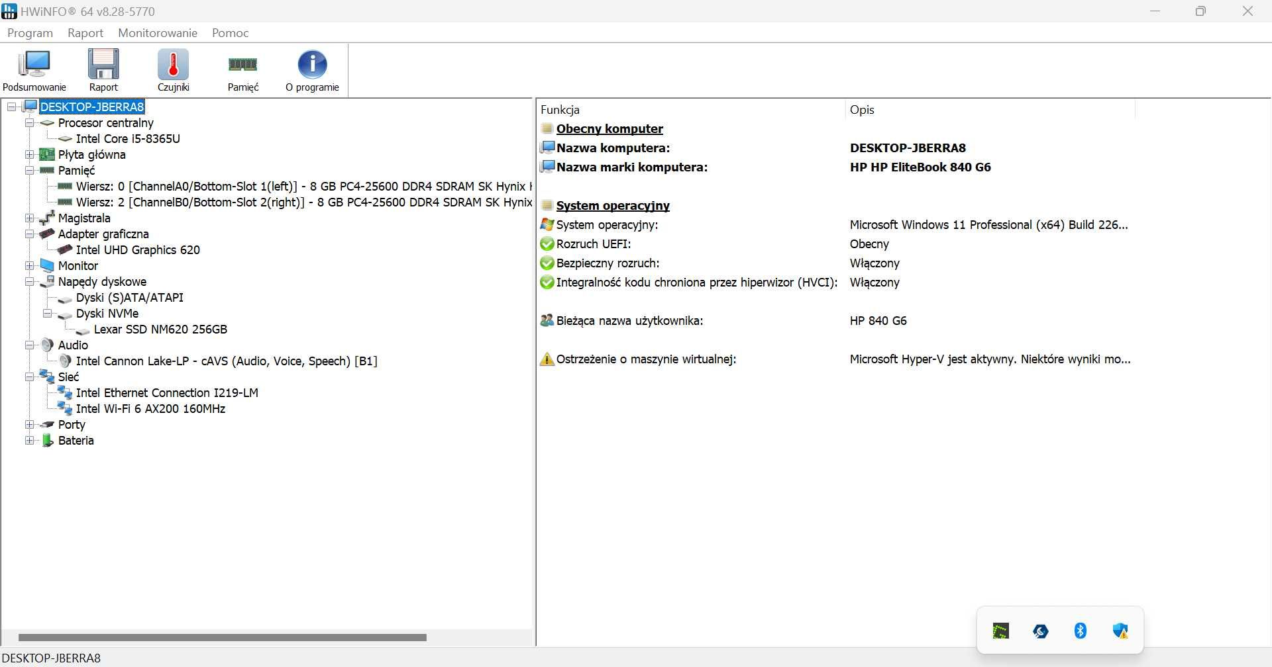1272x667 pixels.
Task: Expand the Magistrala branch
Action: [29, 218]
